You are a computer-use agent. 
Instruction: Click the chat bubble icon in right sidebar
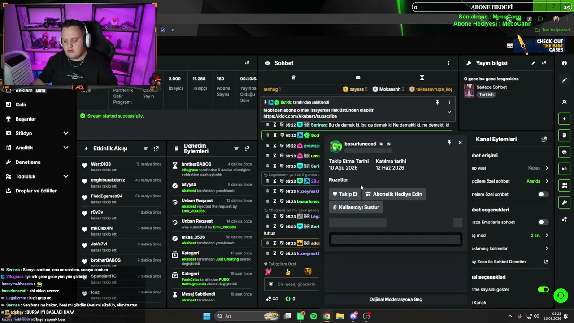[565, 152]
